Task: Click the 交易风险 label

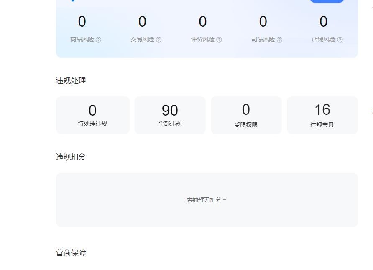Action: (x=142, y=39)
